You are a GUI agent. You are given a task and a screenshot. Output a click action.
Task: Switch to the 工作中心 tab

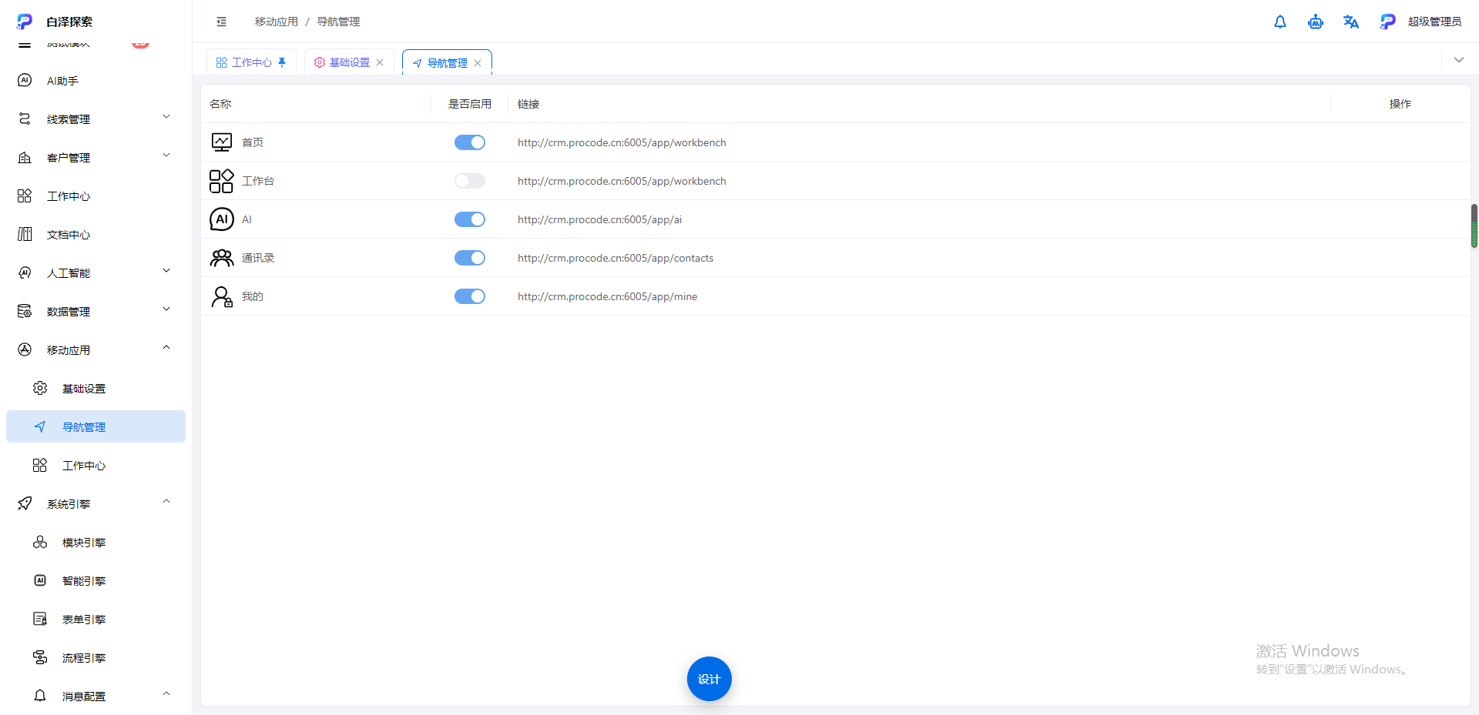[x=251, y=62]
